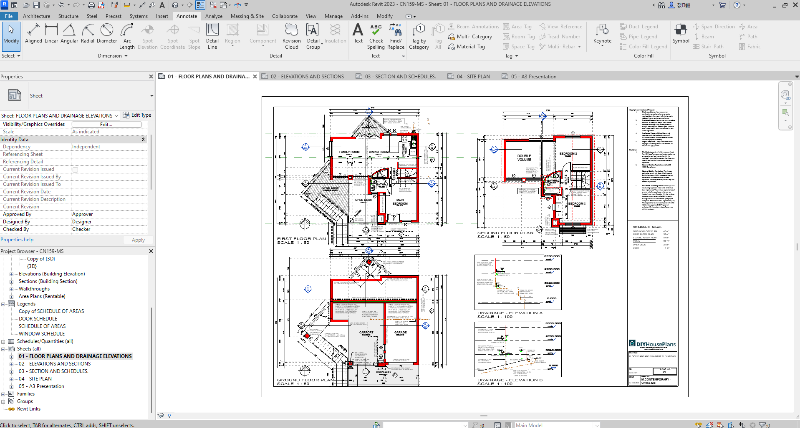Select the Detail Line tool
This screenshot has height=428, width=800.
[x=212, y=36]
